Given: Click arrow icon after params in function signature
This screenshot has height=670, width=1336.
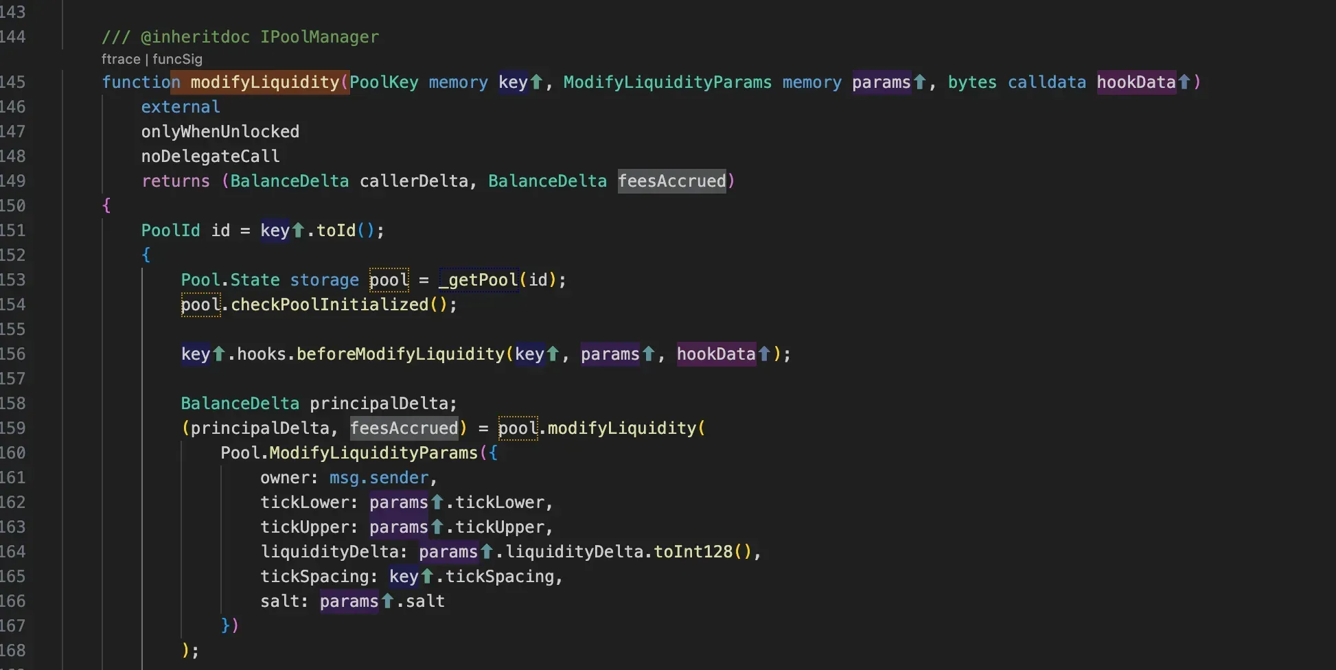Looking at the screenshot, I should tap(919, 82).
